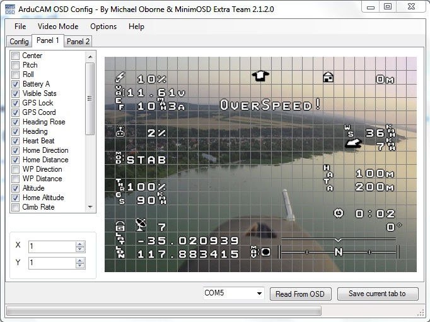Open the COM5 port dropdown
The width and height of the screenshot is (430, 322).
click(259, 294)
